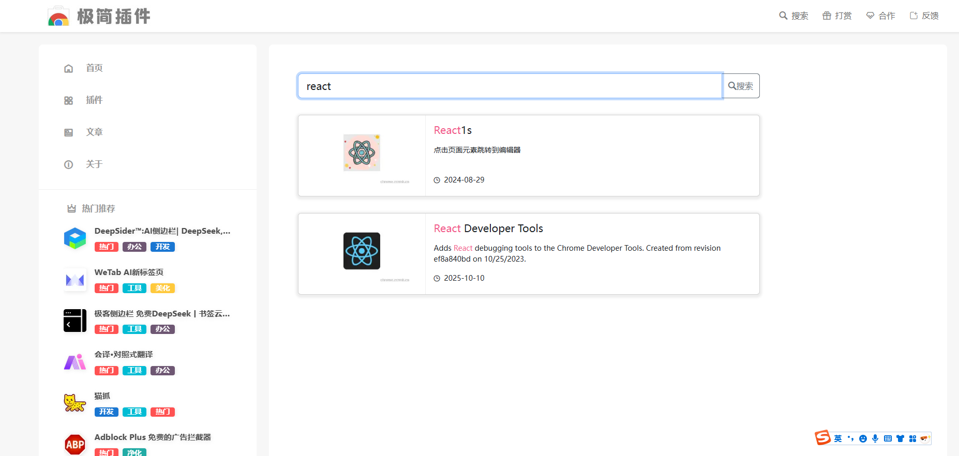The image size is (959, 456).
Task: Open the Adblock Plus ABP icon
Action: [75, 445]
